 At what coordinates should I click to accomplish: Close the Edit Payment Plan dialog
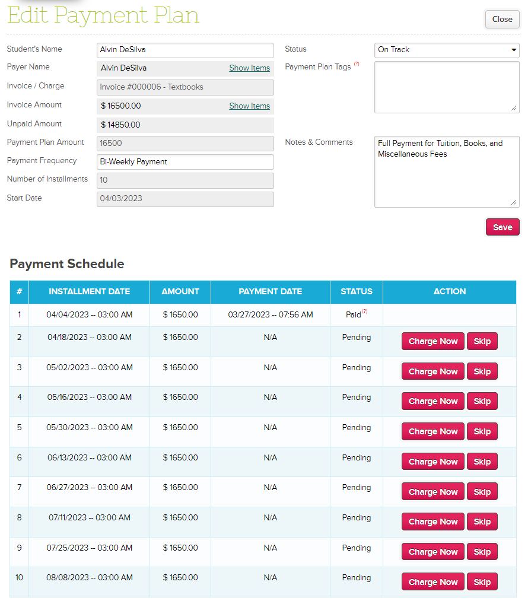(x=502, y=19)
